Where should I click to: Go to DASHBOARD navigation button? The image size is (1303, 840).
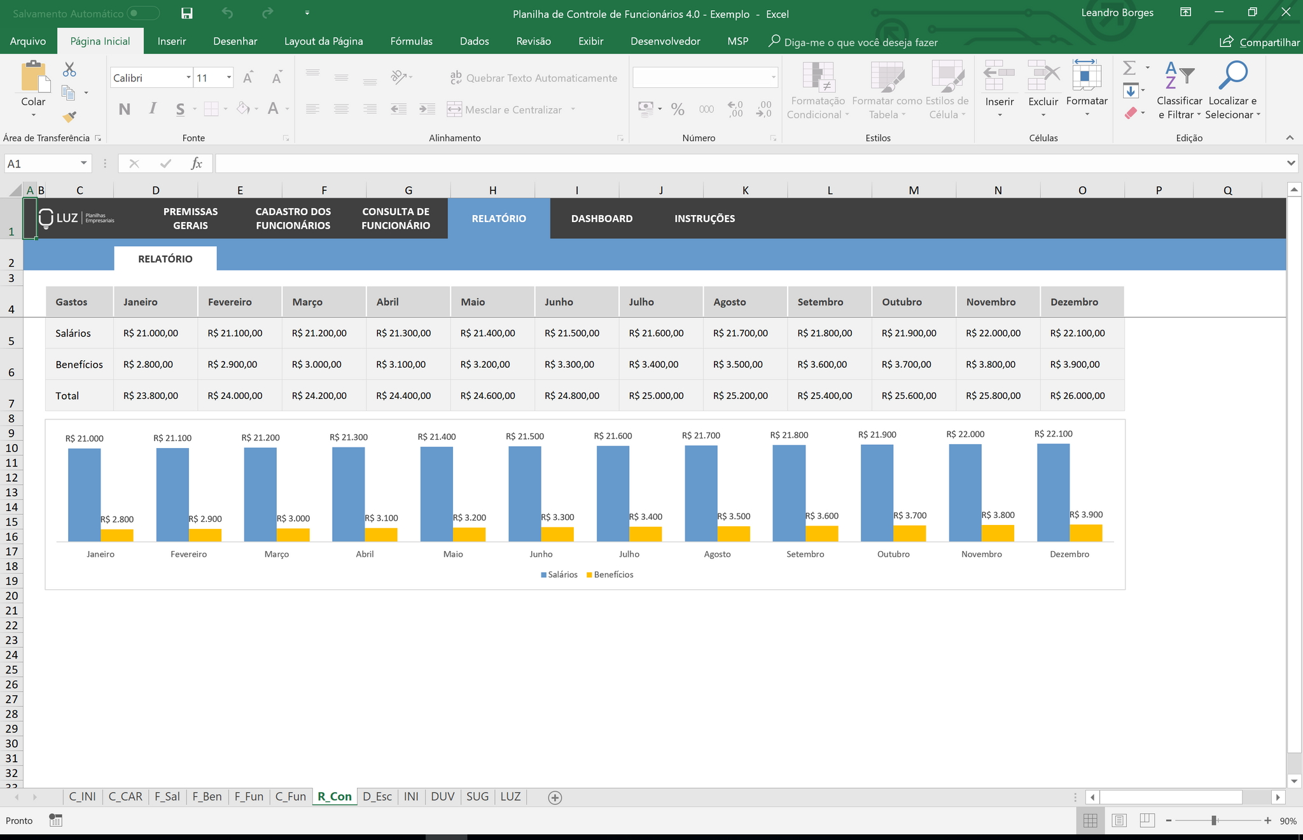pos(601,218)
